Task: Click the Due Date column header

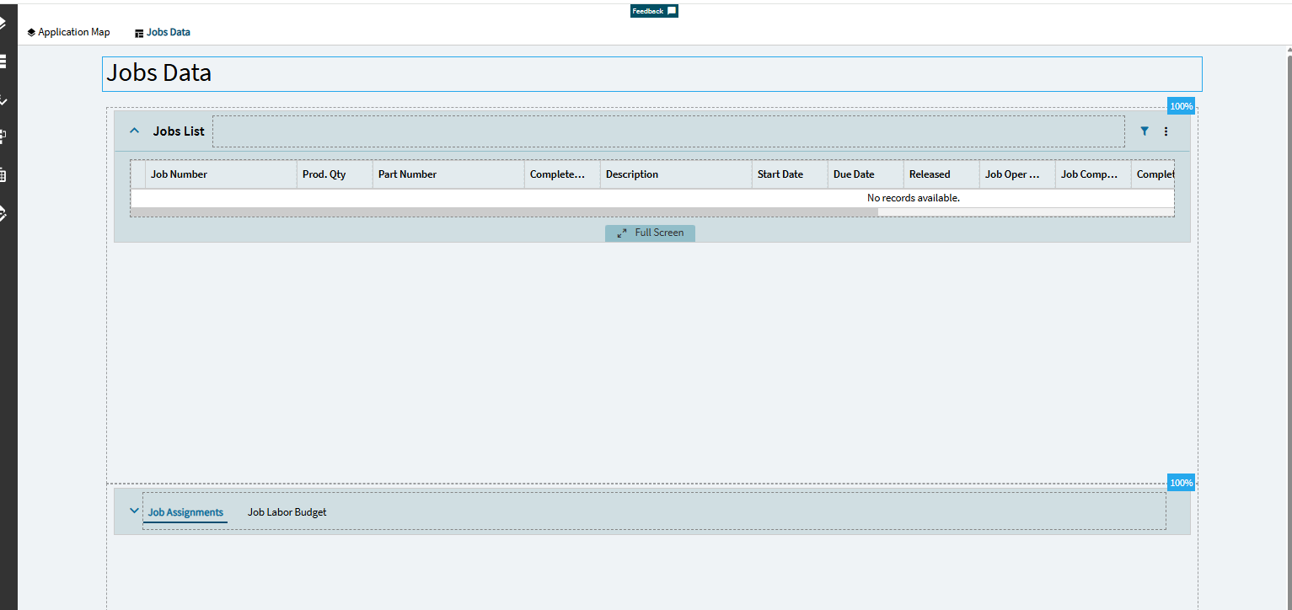Action: click(866, 174)
